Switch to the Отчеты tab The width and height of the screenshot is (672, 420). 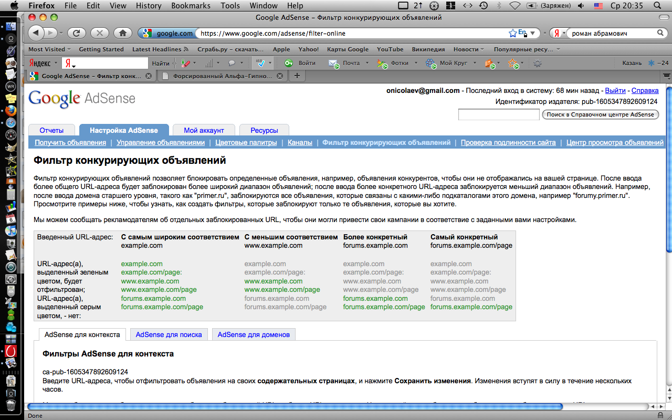51,130
